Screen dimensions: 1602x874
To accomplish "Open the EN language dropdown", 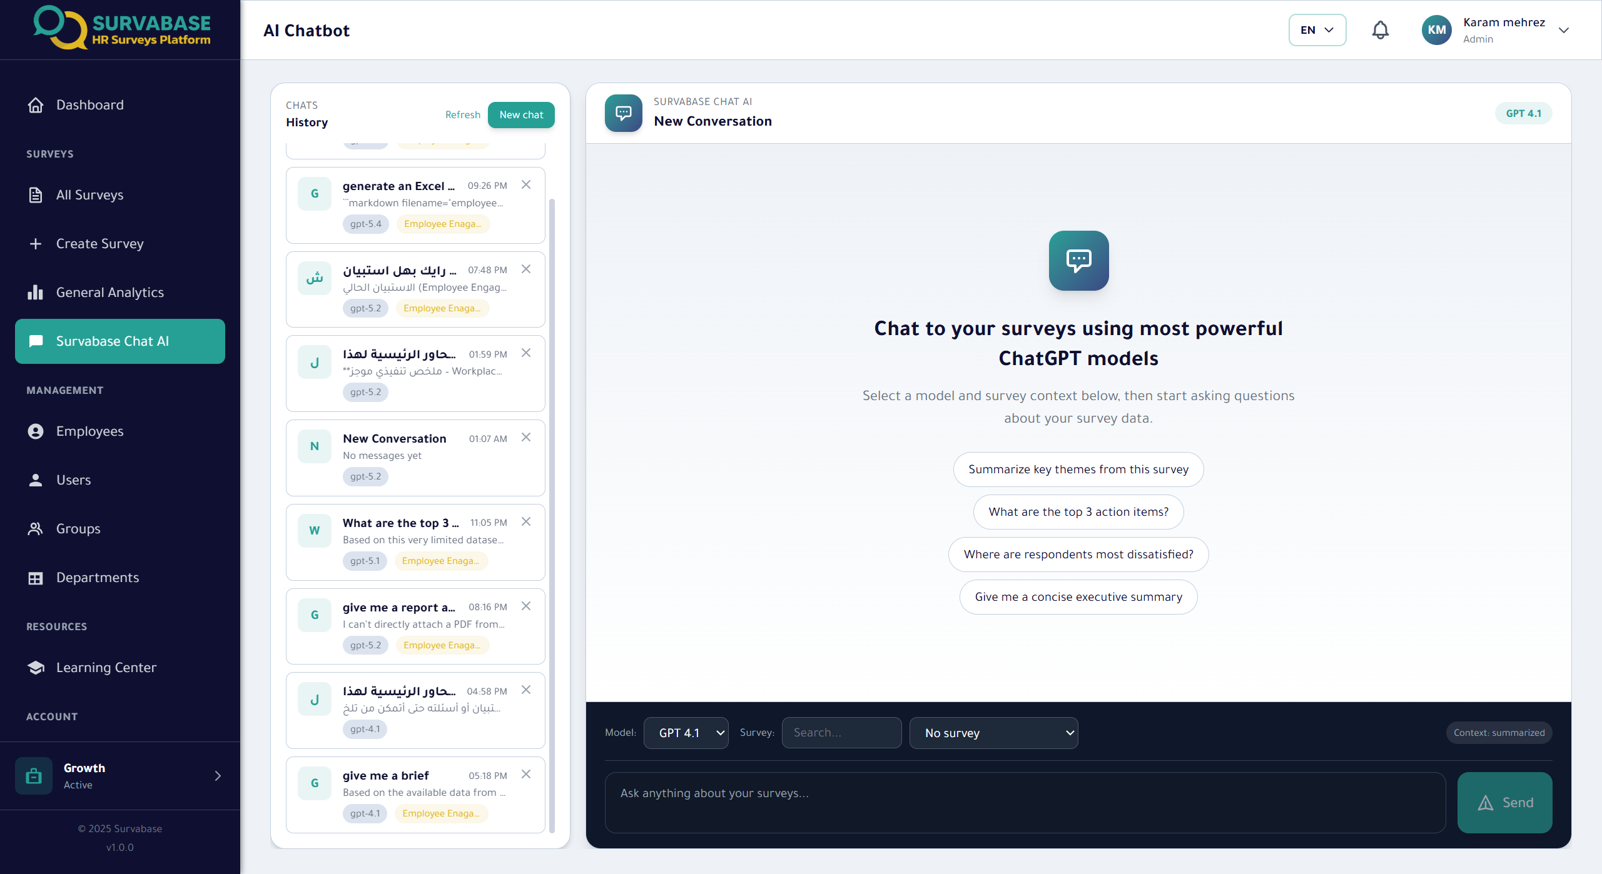I will point(1317,30).
